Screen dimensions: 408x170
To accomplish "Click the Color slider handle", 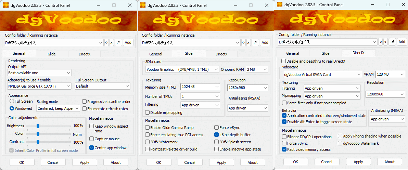I will click(x=38, y=134).
